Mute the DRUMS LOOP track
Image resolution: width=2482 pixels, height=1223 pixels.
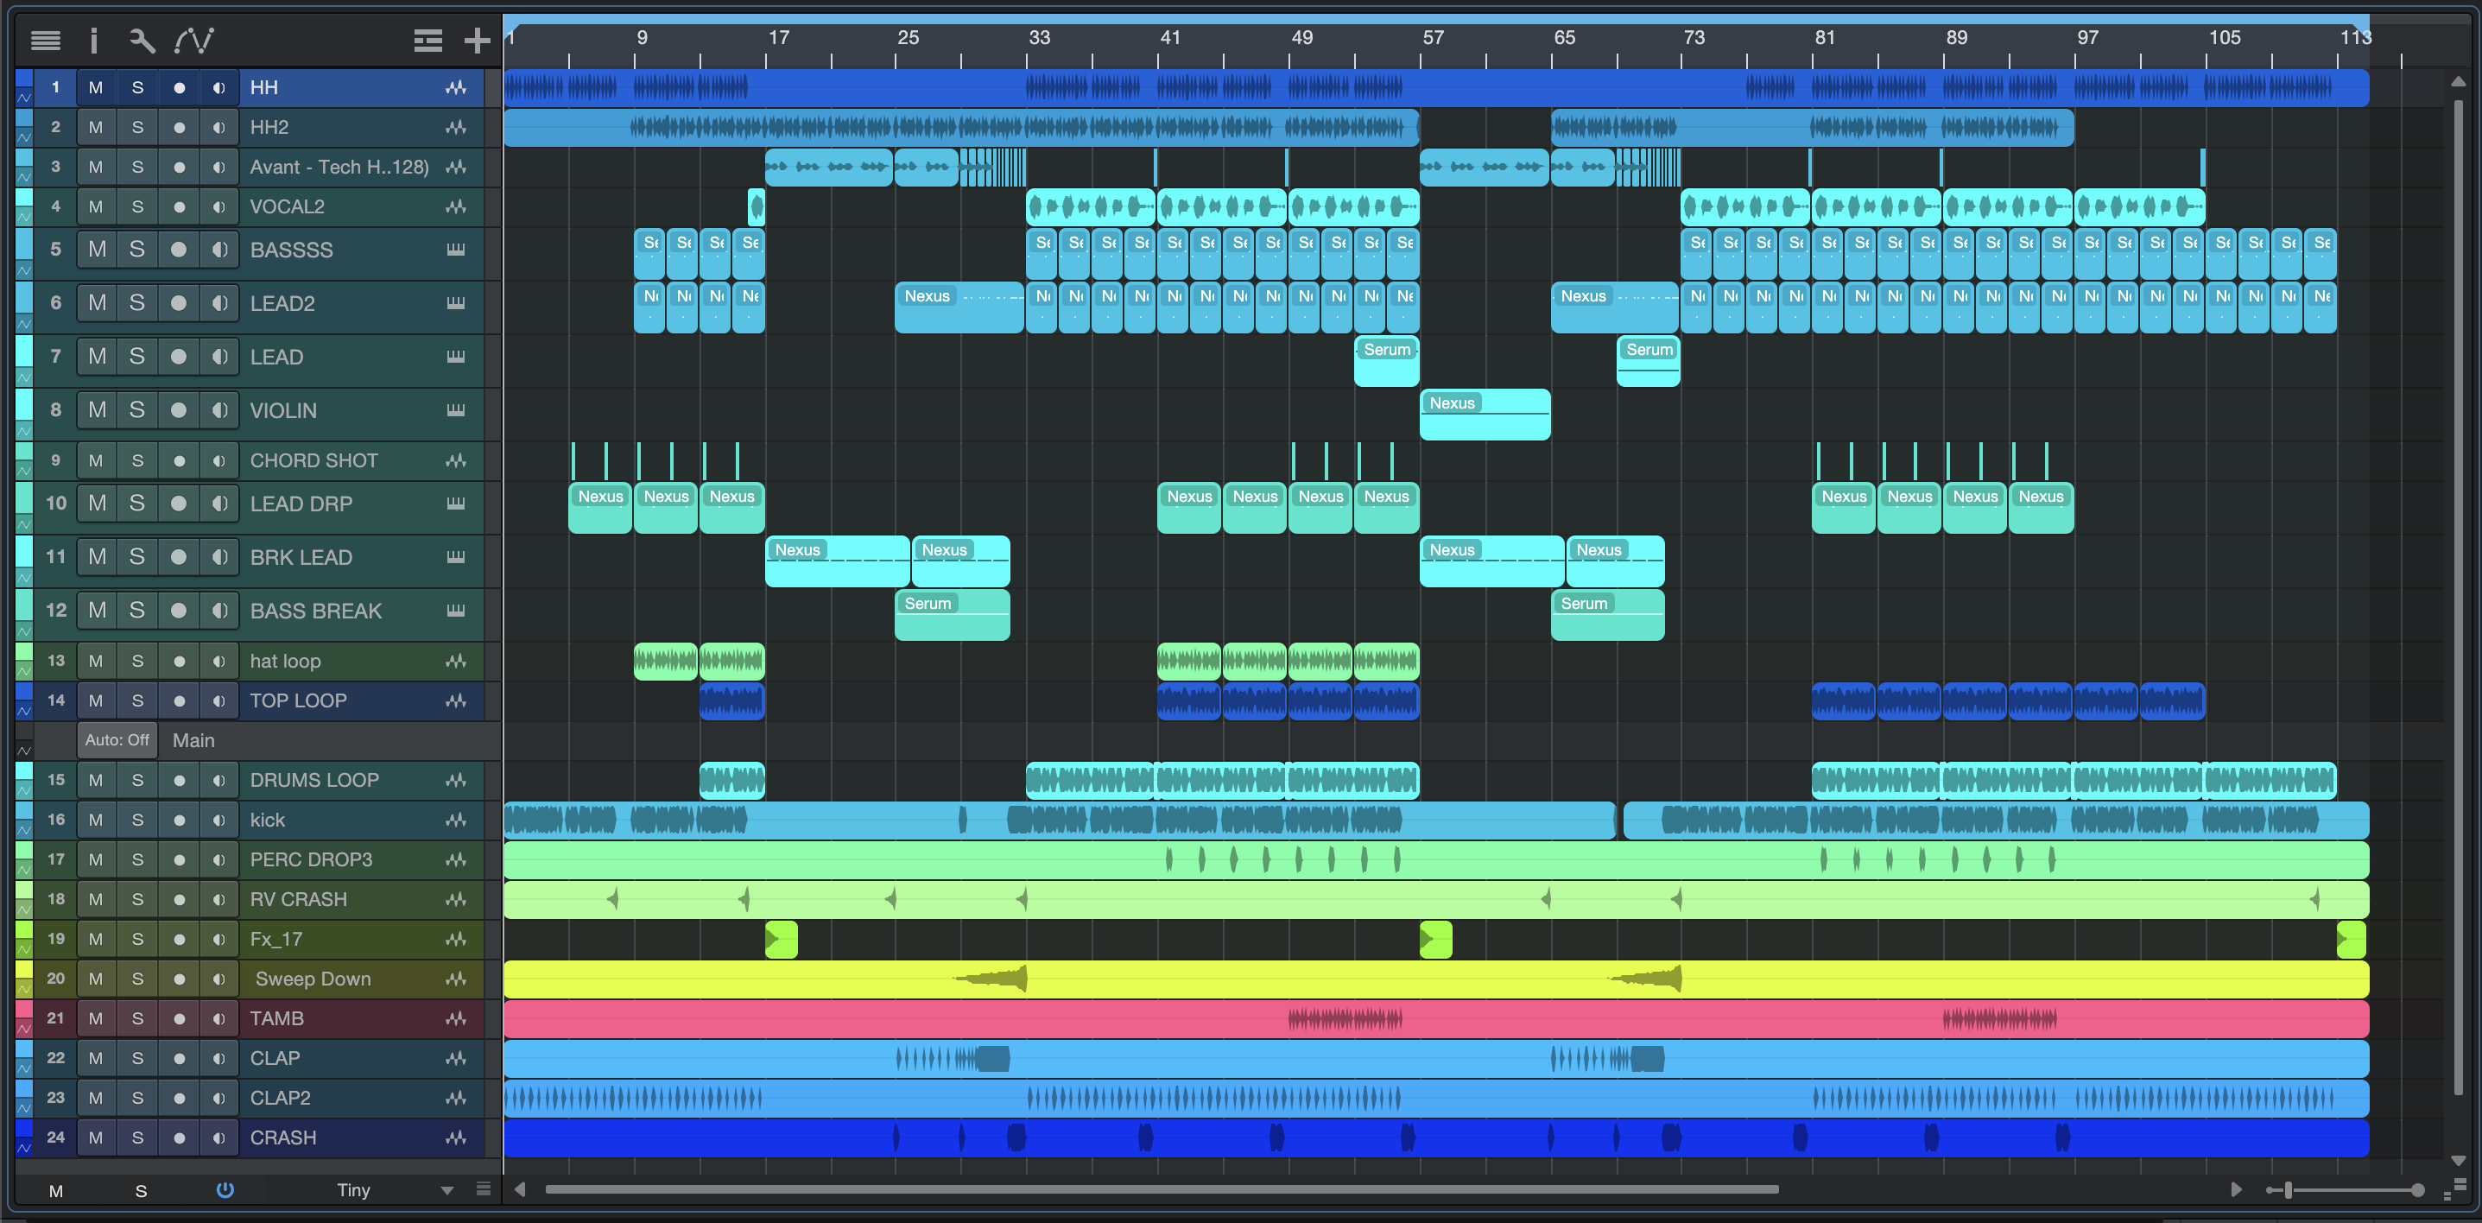tap(95, 780)
